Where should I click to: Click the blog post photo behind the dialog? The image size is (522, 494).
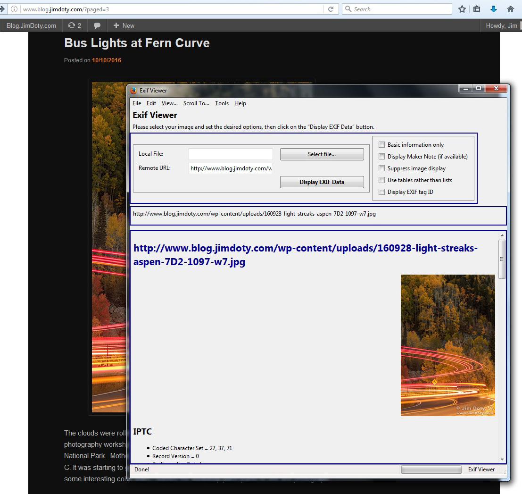[109, 247]
